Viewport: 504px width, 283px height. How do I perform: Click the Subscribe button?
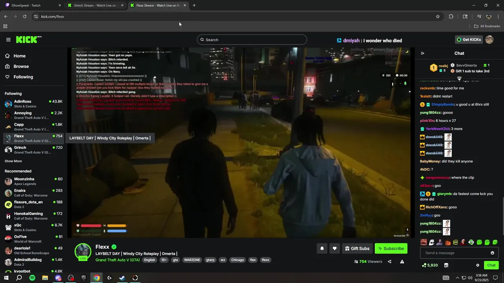[x=391, y=248]
